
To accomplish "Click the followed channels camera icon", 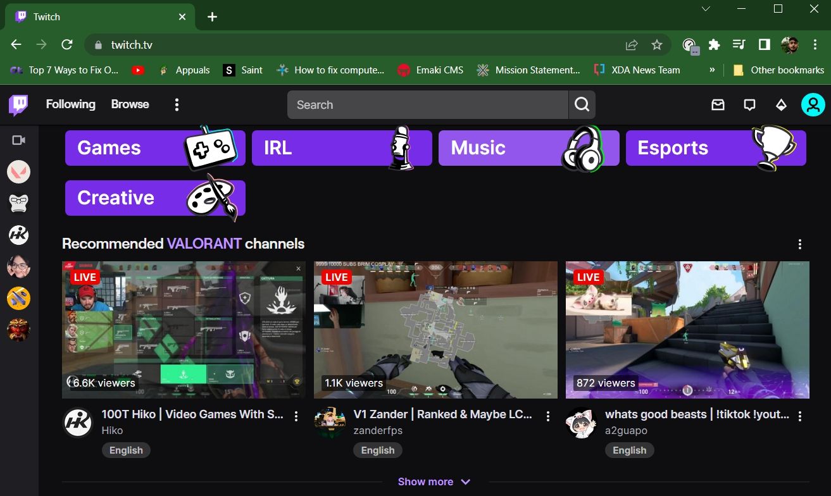I will [18, 140].
